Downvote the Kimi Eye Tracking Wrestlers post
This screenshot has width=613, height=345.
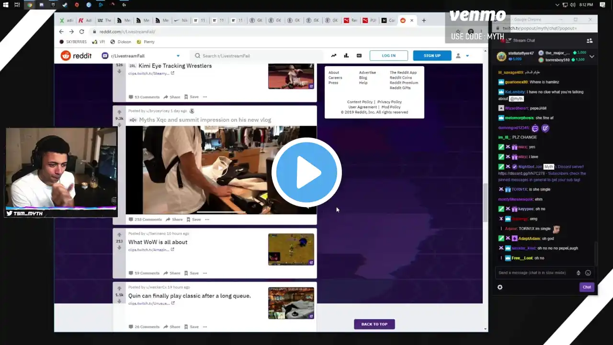click(x=119, y=71)
